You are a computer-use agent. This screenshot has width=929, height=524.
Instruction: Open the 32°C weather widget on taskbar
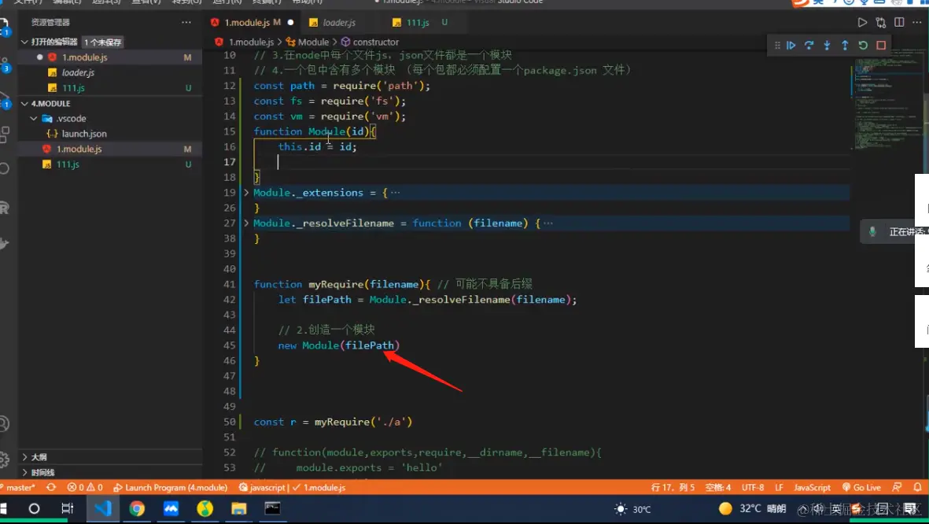point(752,508)
